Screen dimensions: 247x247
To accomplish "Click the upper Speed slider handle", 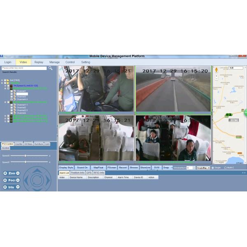I will click(x=25, y=156).
